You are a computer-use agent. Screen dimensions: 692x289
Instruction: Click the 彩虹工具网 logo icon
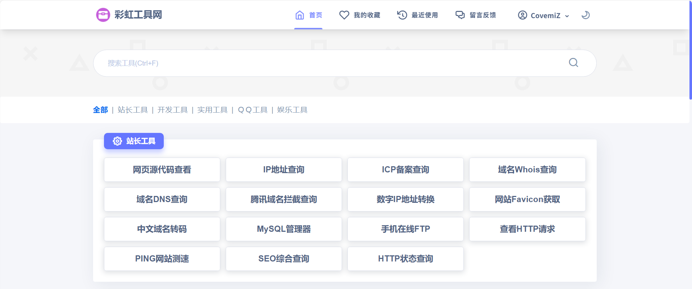pos(103,15)
